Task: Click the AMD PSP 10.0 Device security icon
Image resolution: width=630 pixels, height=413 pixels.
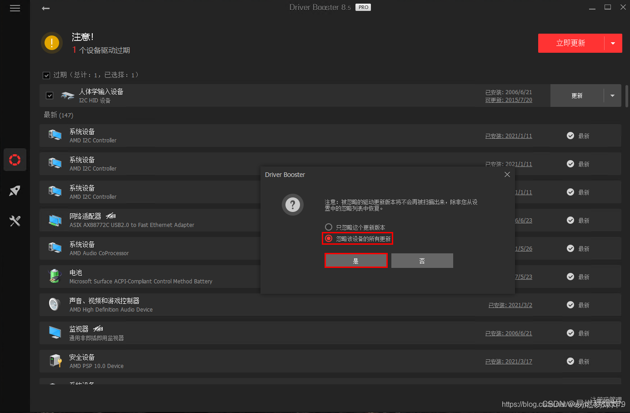Action: [55, 361]
